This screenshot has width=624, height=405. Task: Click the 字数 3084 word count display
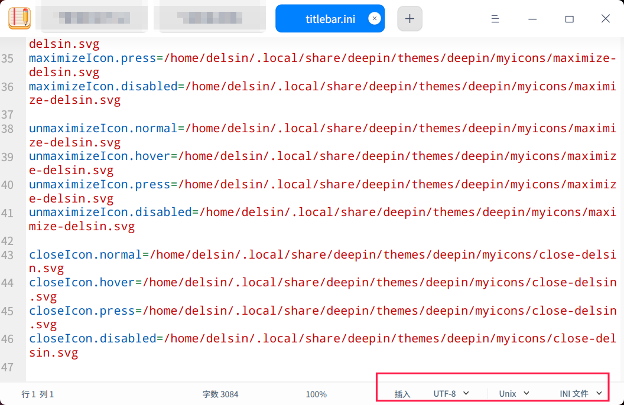point(220,393)
